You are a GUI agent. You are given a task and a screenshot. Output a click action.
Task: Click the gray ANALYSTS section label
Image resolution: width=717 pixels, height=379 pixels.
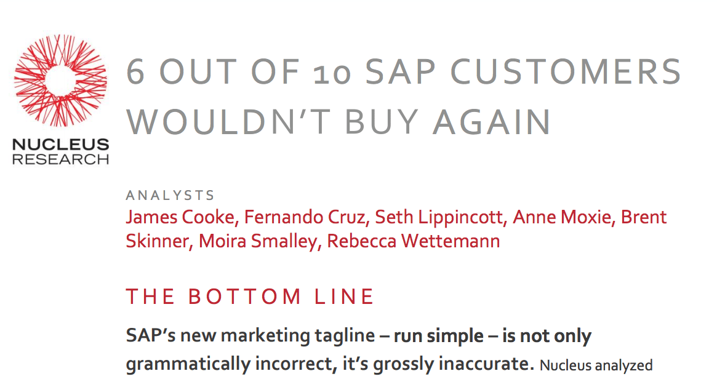[x=170, y=196]
